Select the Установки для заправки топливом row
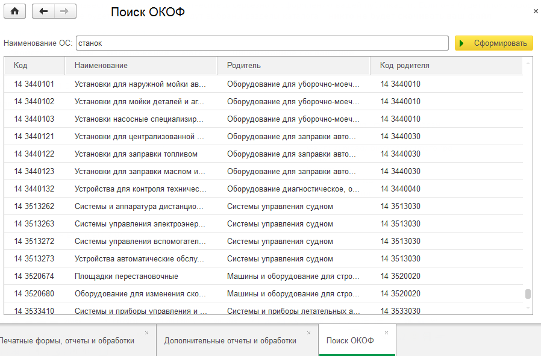 [136, 154]
